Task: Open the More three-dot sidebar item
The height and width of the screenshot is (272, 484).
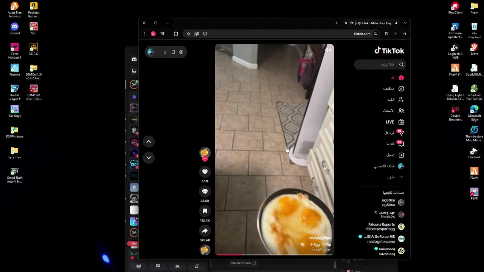Action: click(x=396, y=177)
